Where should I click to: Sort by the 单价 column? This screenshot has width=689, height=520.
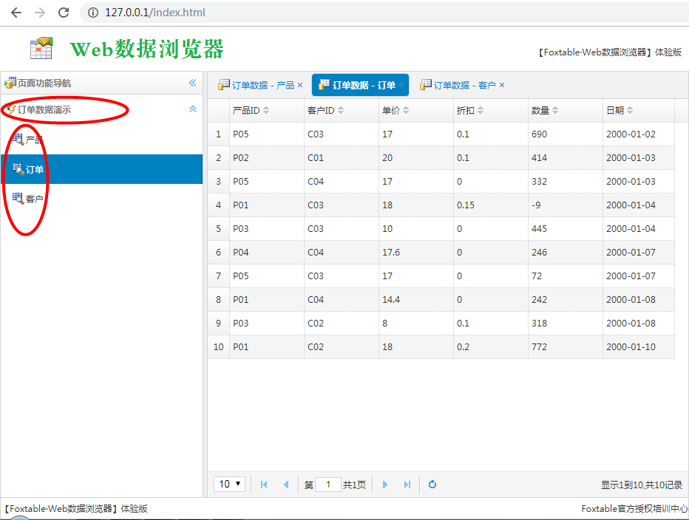click(395, 110)
